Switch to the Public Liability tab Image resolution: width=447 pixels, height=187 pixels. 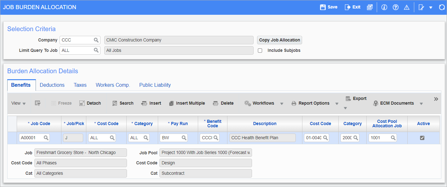pyautogui.click(x=155, y=85)
